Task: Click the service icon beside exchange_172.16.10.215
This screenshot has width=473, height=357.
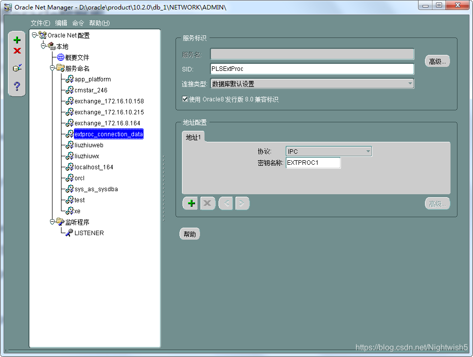Action: tap(69, 112)
